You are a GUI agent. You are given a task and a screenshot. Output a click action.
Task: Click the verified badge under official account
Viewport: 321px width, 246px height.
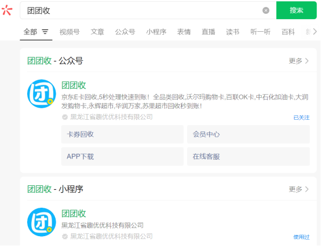tap(65, 117)
